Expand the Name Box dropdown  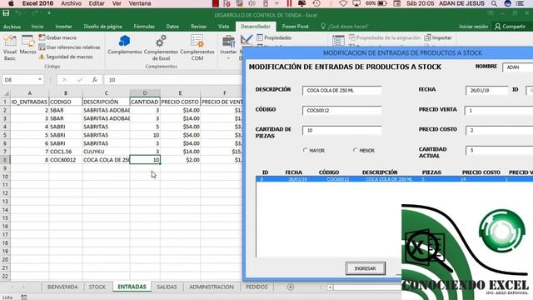coord(40,80)
